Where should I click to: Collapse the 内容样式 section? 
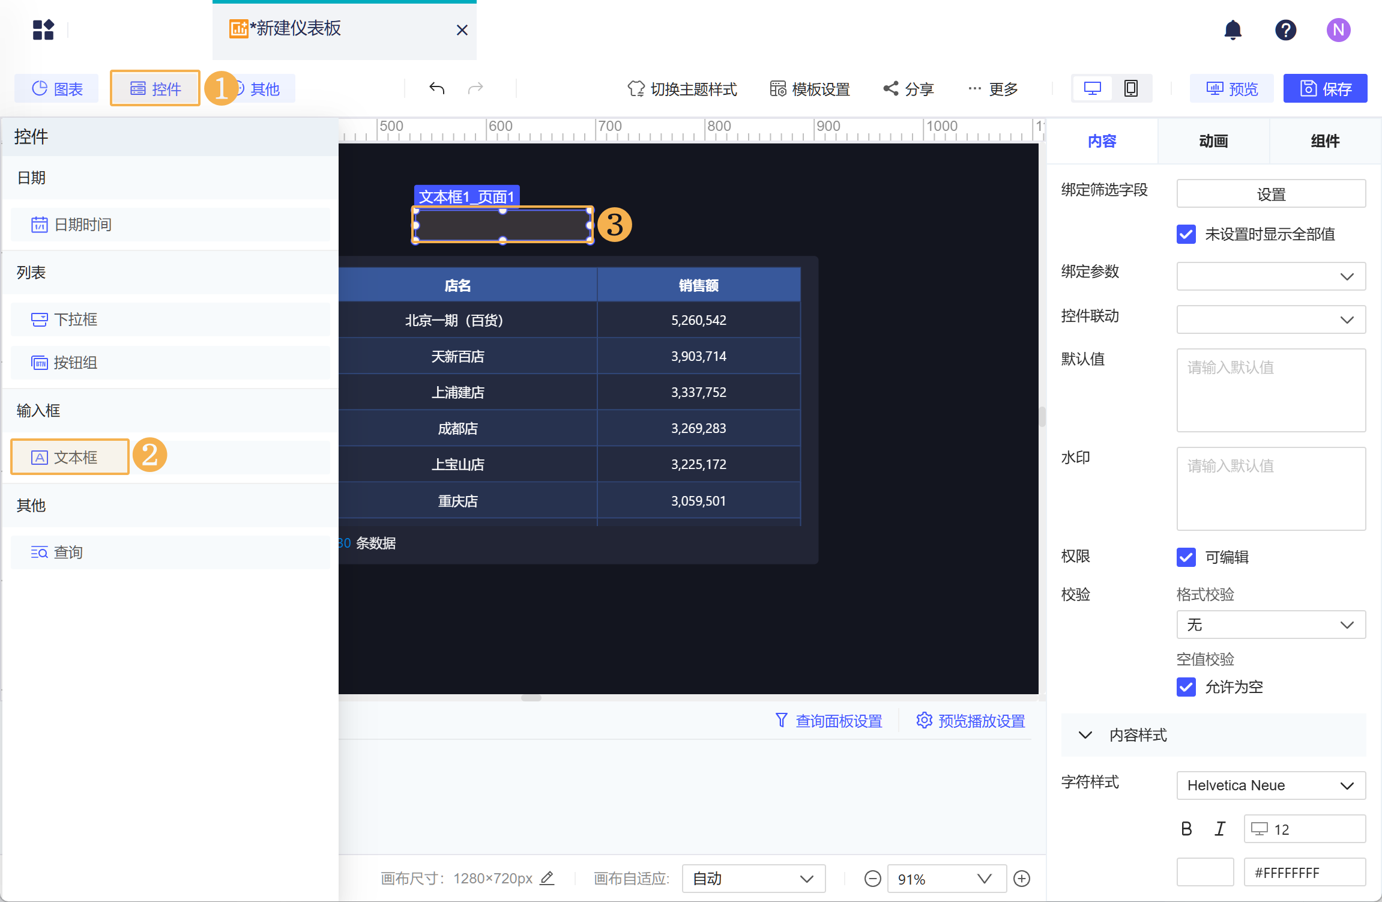pos(1085,735)
